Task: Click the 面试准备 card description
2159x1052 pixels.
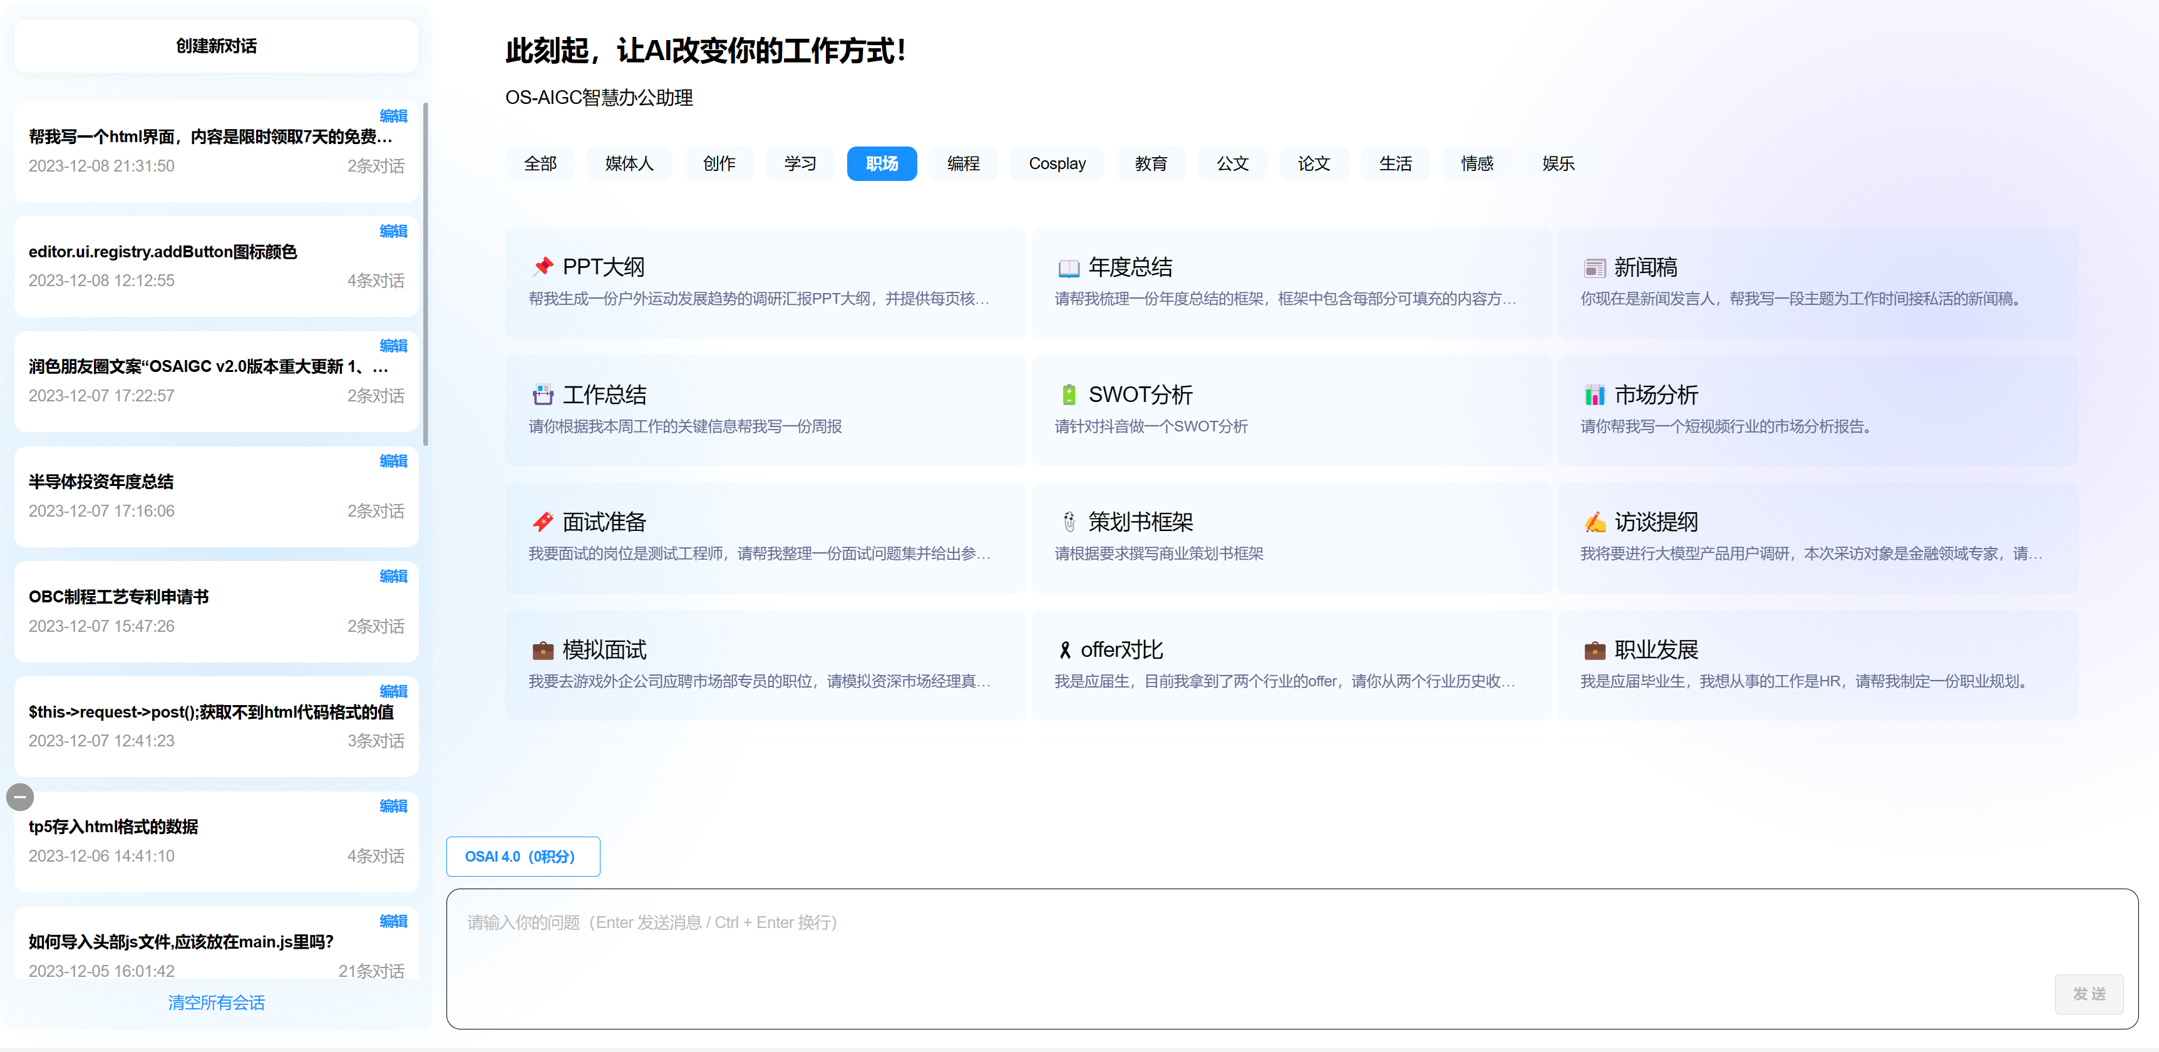Action: pyautogui.click(x=760, y=554)
